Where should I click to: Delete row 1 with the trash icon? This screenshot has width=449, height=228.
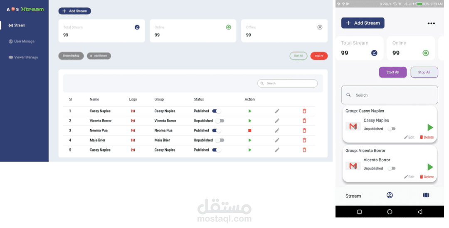304,111
